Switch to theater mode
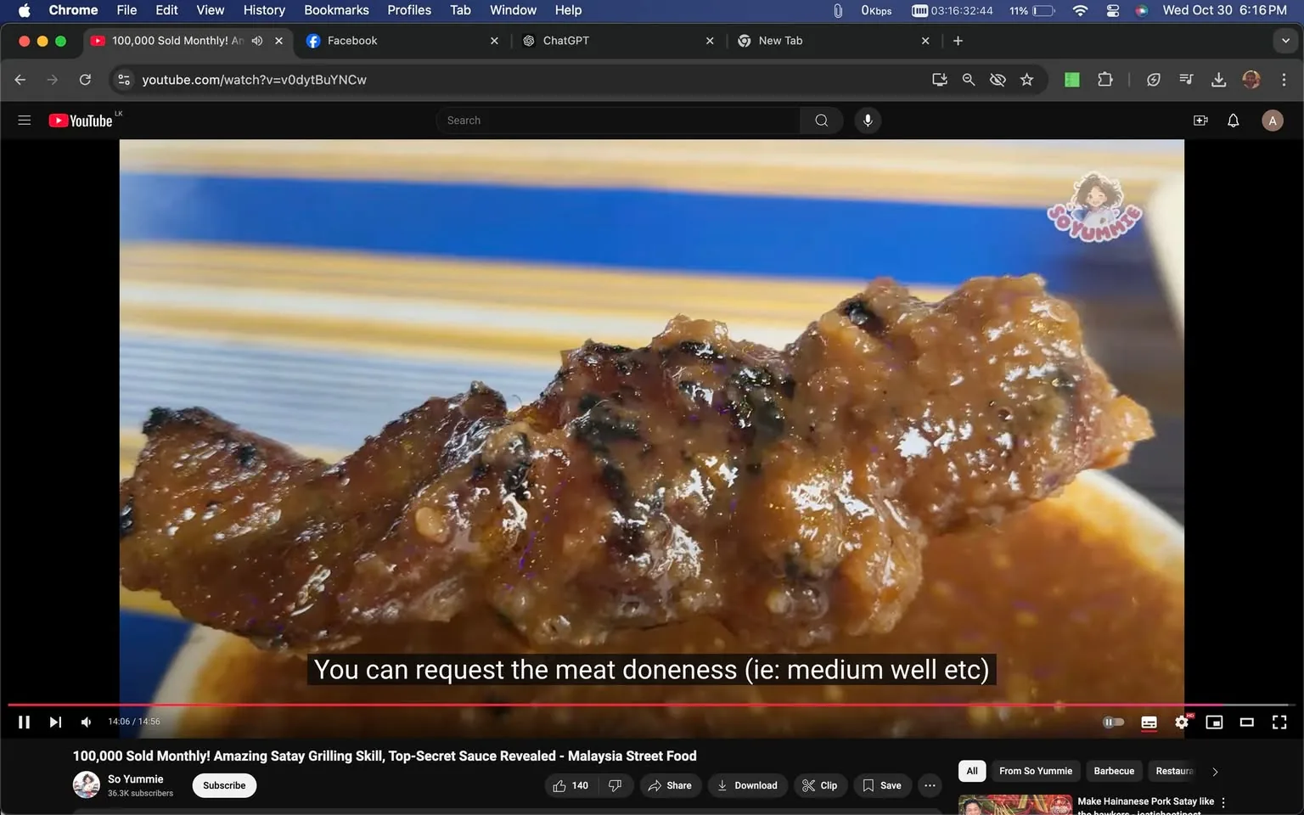Viewport: 1304px width, 815px height. pyautogui.click(x=1246, y=722)
